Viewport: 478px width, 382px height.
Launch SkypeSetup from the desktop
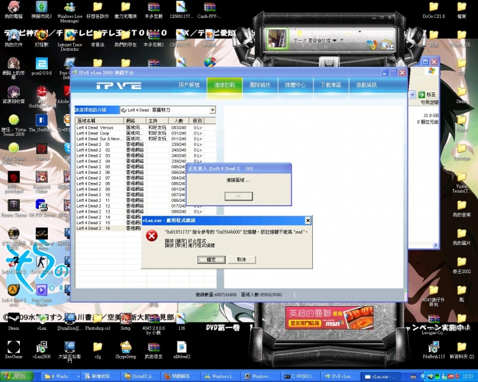(x=126, y=348)
